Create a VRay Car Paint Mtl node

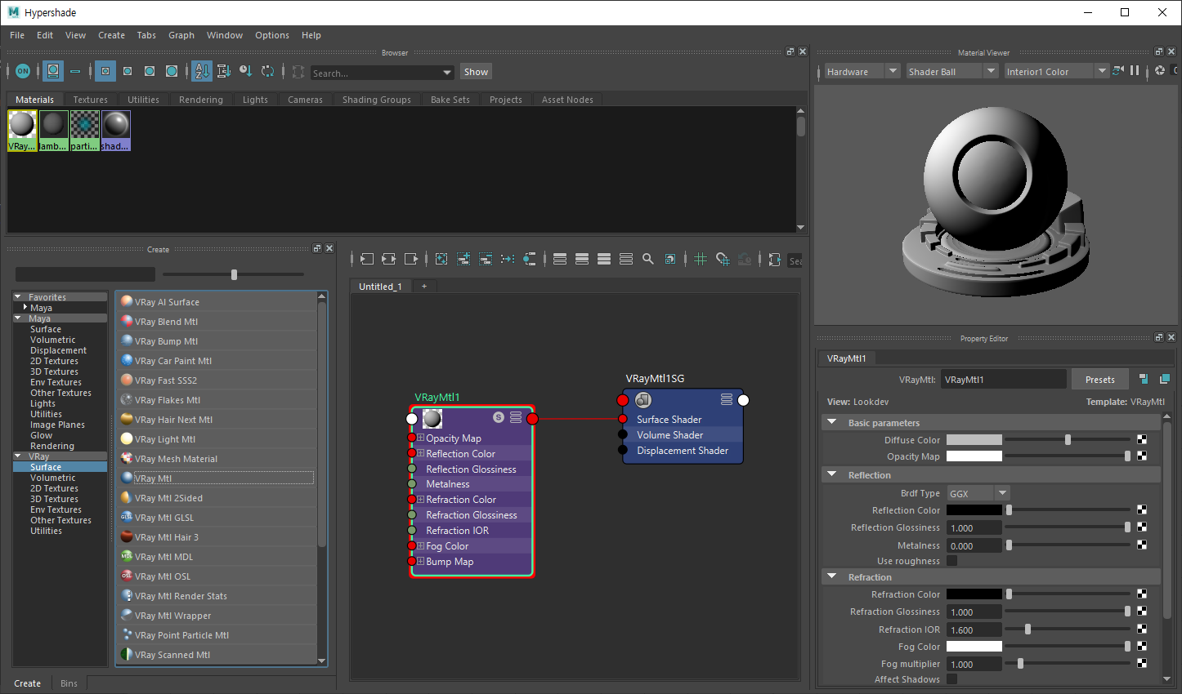[x=216, y=361]
